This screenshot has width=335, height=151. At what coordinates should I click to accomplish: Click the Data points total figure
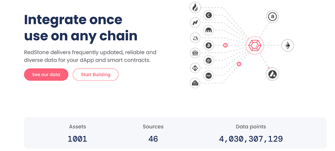tap(251, 139)
